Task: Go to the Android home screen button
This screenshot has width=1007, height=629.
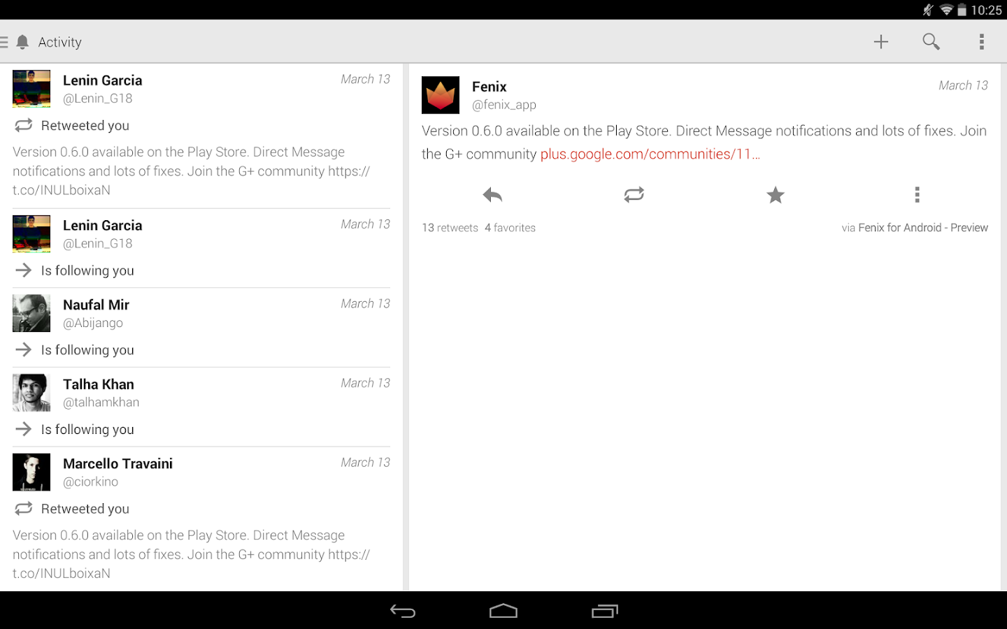Action: (x=503, y=612)
